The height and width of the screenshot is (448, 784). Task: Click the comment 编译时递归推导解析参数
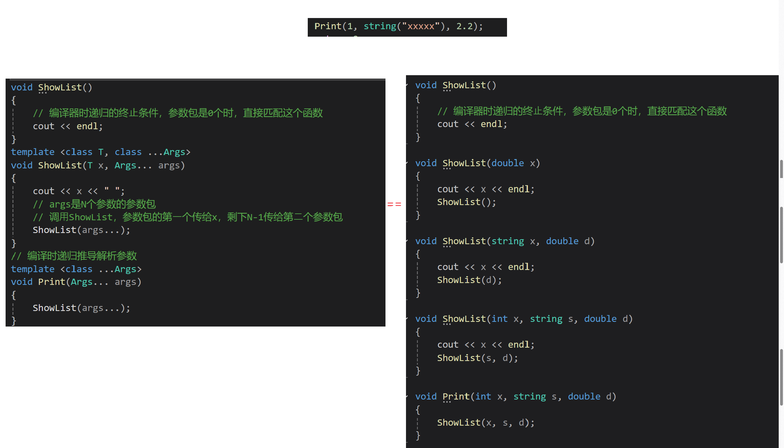[x=74, y=256]
